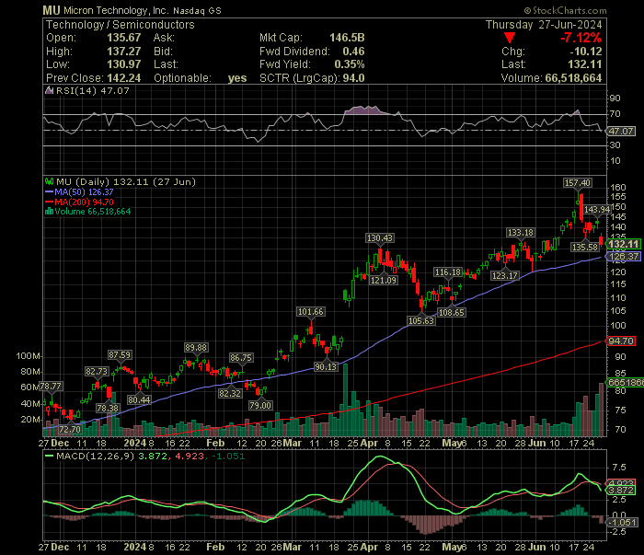Click the 87.59 price label
Image resolution: width=644 pixels, height=555 pixels.
(x=120, y=354)
